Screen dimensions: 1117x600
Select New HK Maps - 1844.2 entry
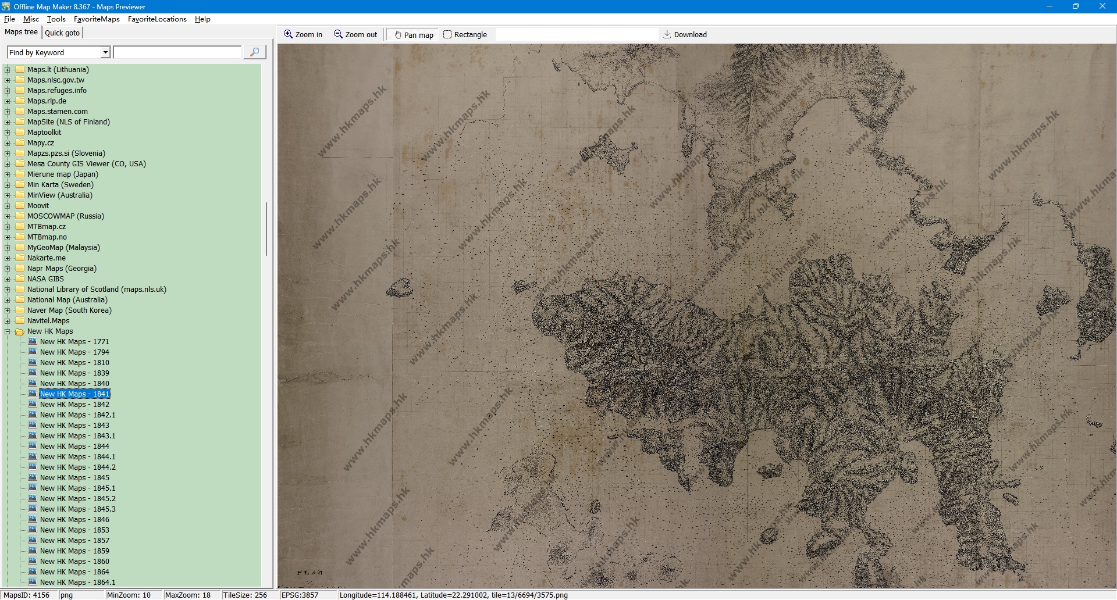click(x=78, y=467)
